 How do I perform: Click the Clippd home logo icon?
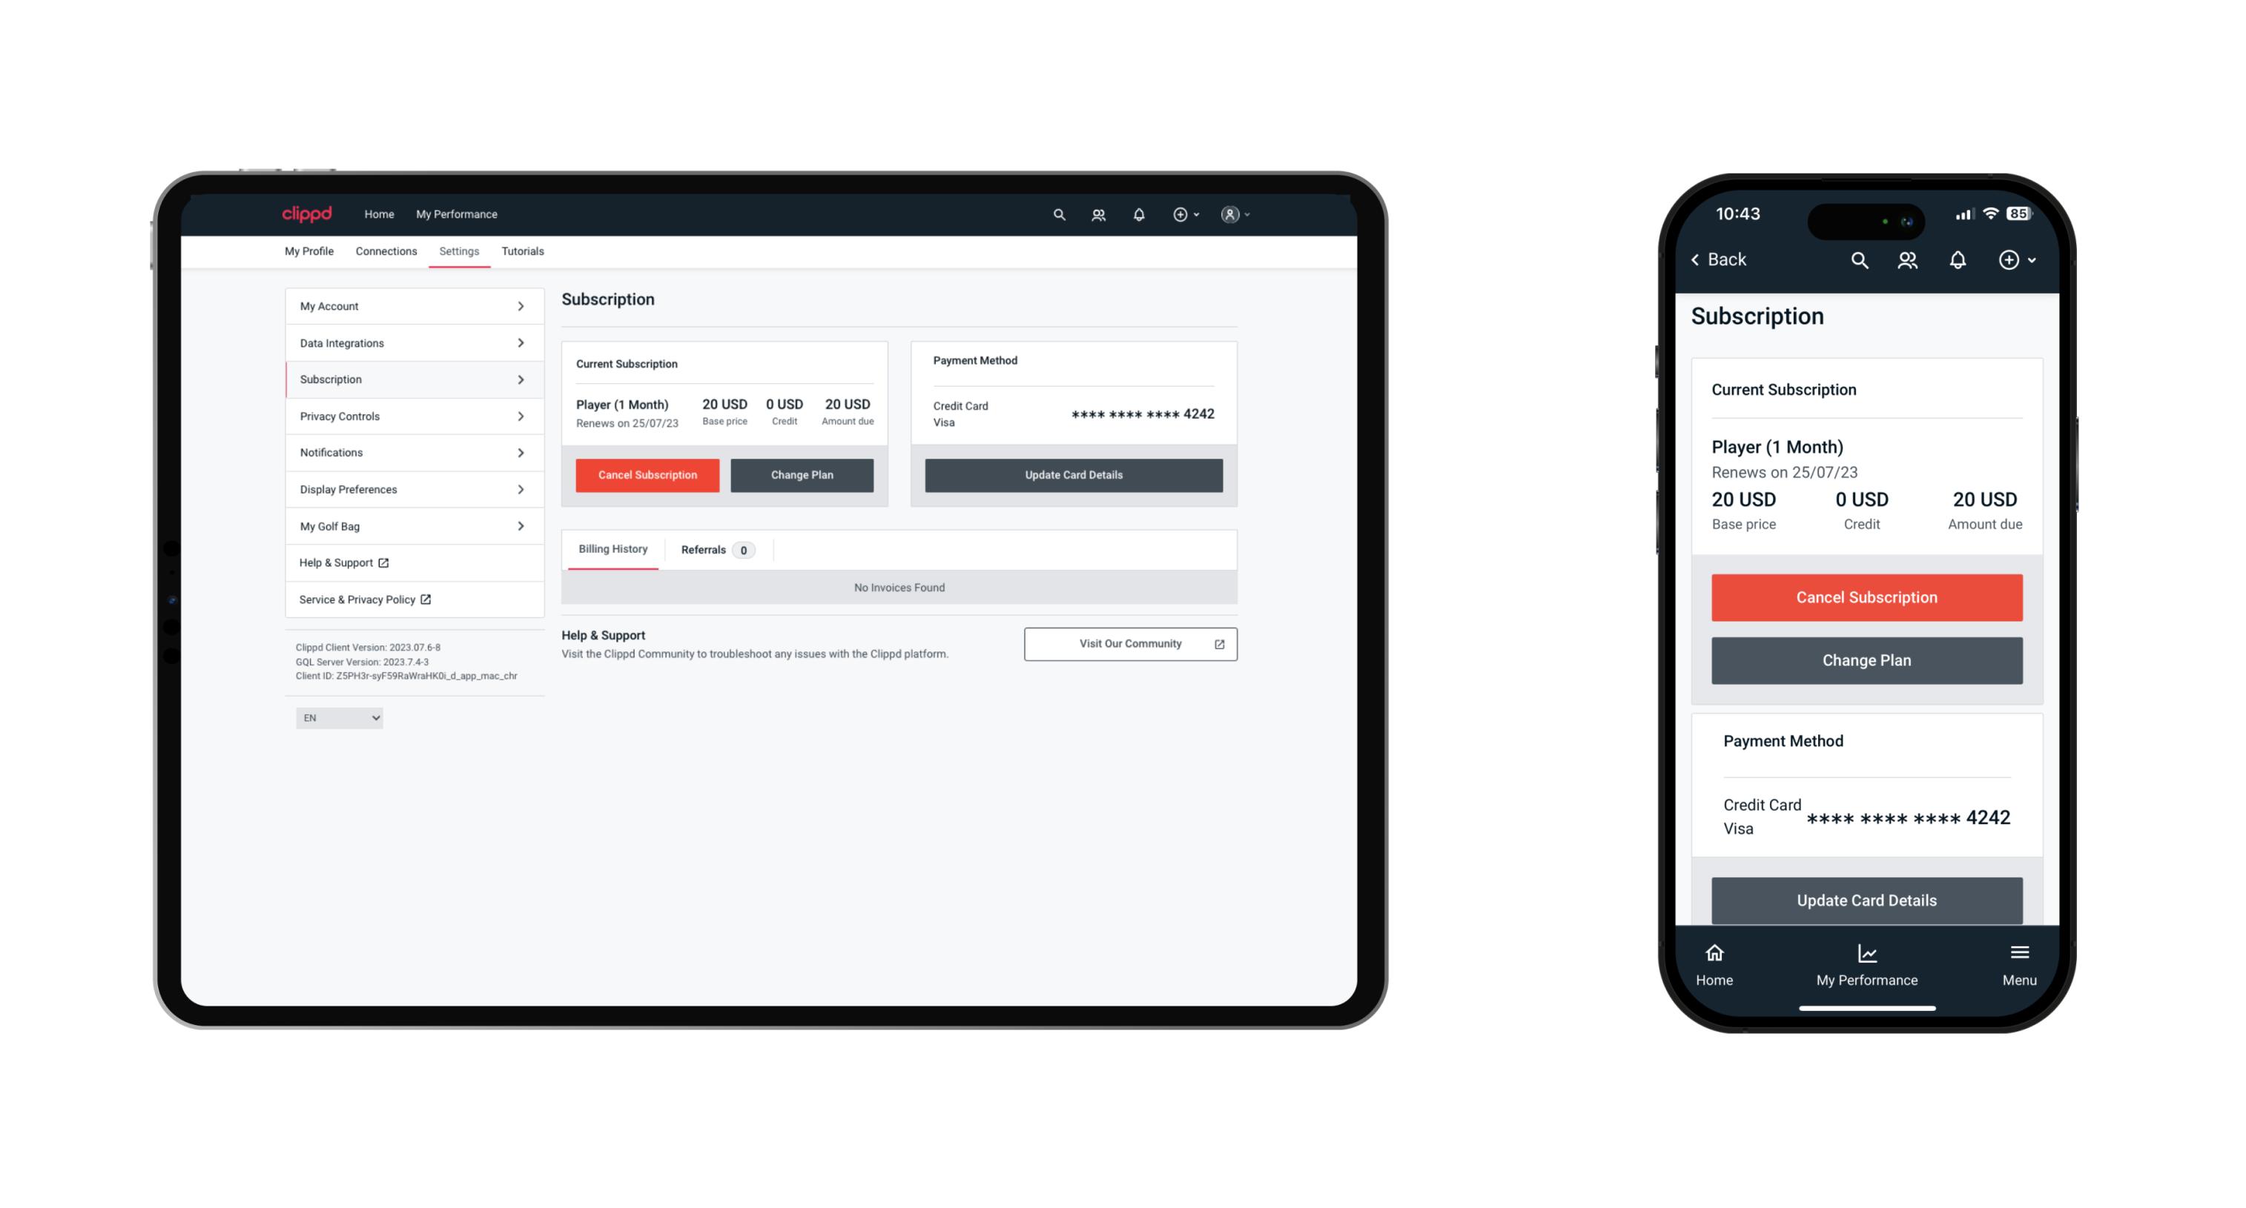[x=307, y=214]
